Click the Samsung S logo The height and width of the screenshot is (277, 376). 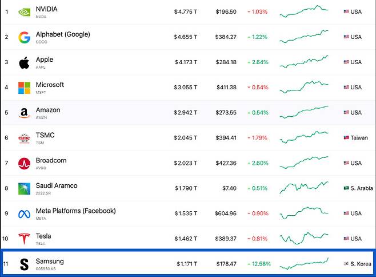24,264
